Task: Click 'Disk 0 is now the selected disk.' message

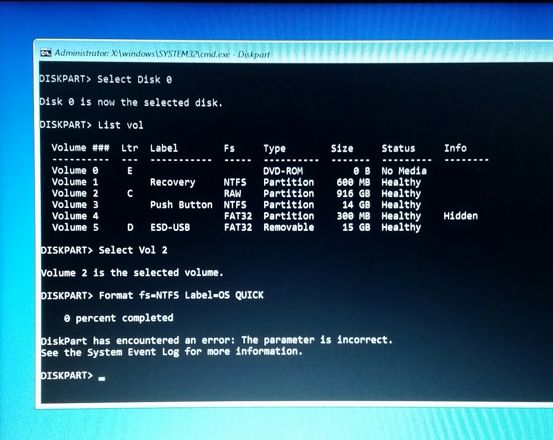Action: [131, 102]
